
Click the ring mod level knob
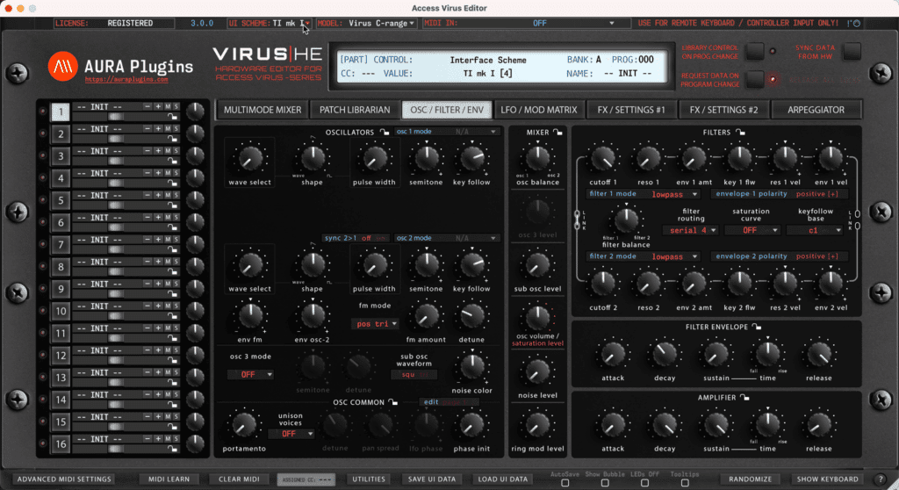[x=538, y=425]
